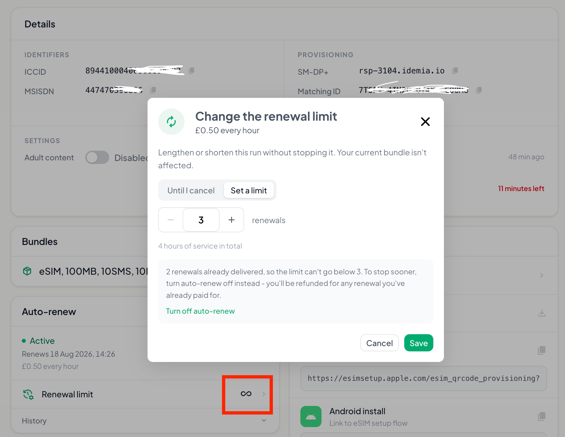This screenshot has width=565, height=437.
Task: Click Turn off auto-renew link
Action: pos(200,311)
